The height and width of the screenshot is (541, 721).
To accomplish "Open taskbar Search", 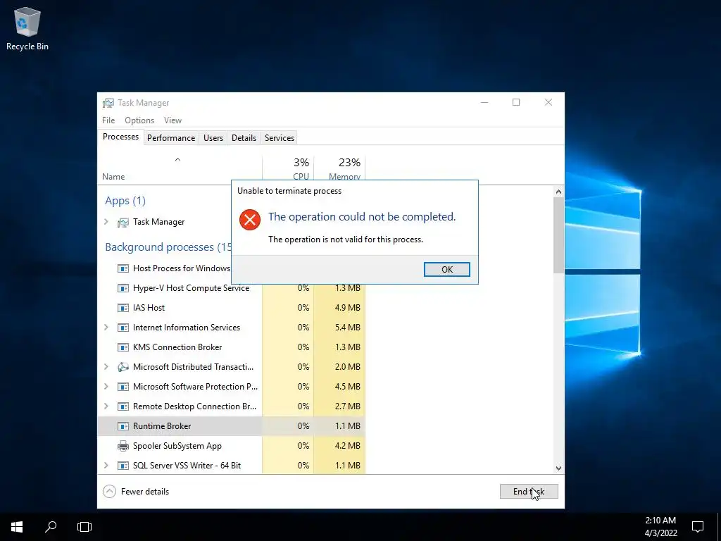I will click(x=51, y=527).
